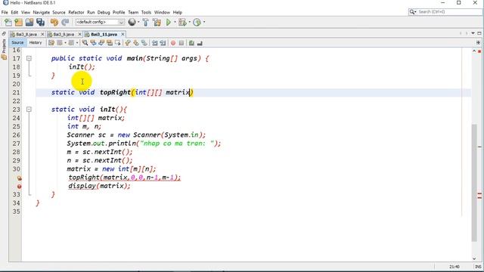This screenshot has width=484, height=272.
Task: Open dropdown arrow next to Profile Project
Action: click(x=204, y=22)
